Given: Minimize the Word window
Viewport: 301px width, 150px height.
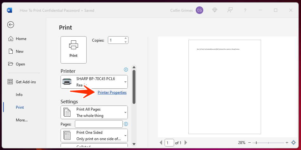Looking at the screenshot, I should pyautogui.click(x=260, y=10).
